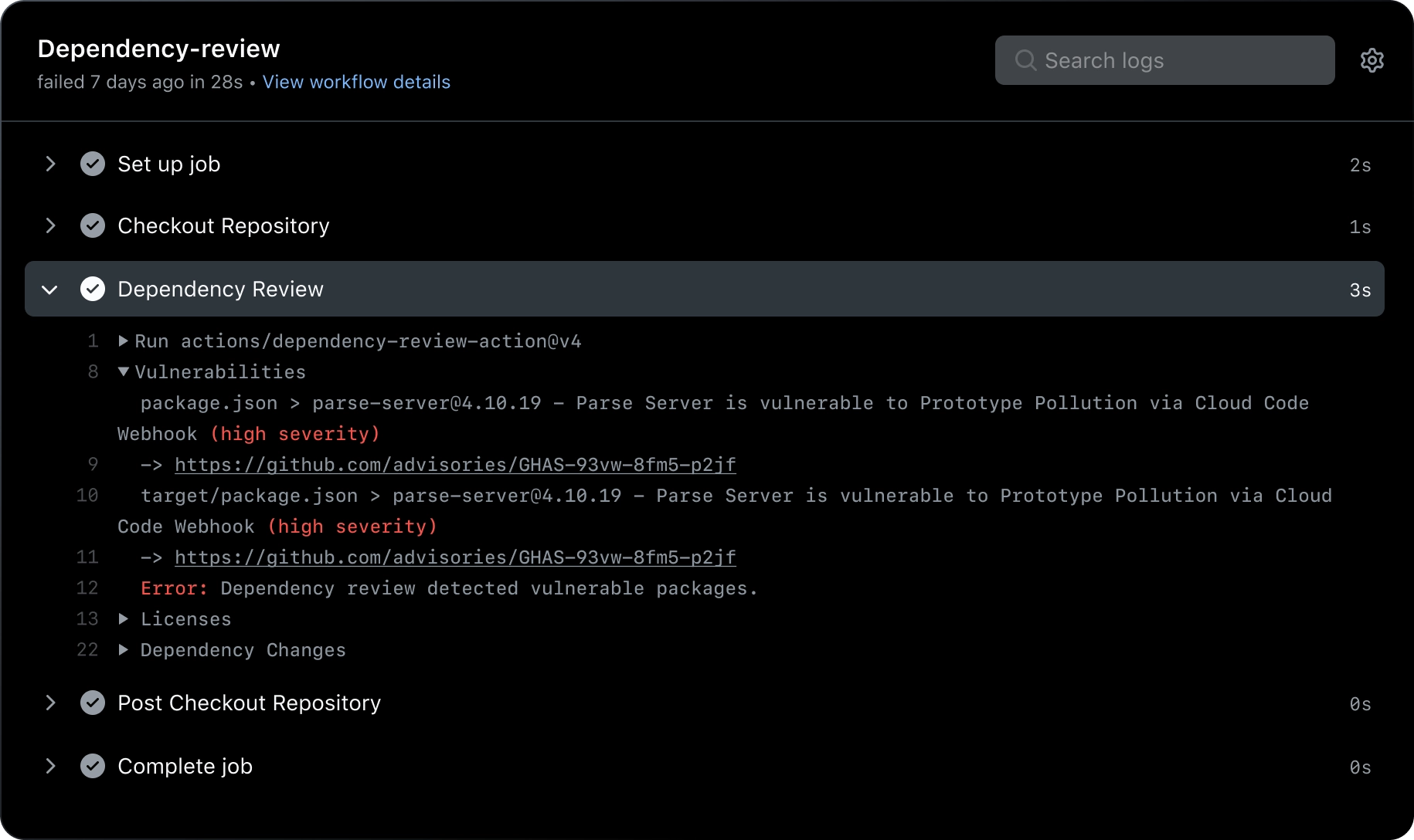Open View workflow details
This screenshot has width=1414, height=840.
[356, 82]
